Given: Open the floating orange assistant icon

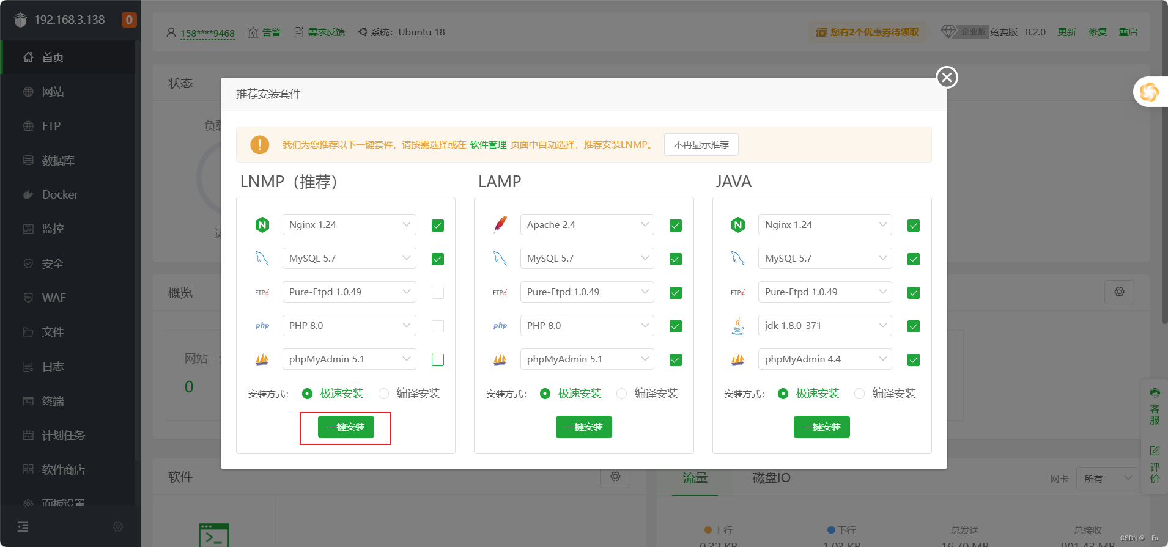Looking at the screenshot, I should (1149, 92).
